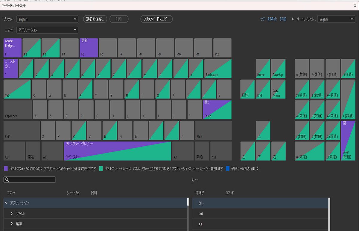Image resolution: width=359 pixels, height=231 pixels.
Task: Click the command search field
Action: coord(30,179)
